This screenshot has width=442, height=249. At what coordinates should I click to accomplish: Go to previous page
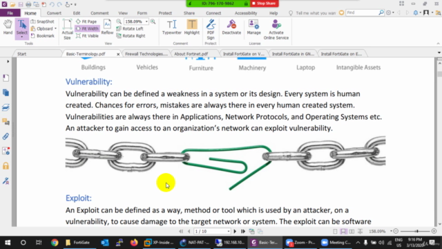[x=189, y=232]
